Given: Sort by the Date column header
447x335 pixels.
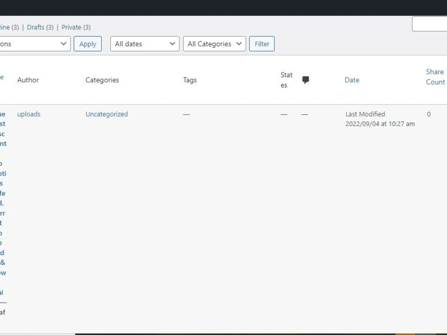Looking at the screenshot, I should coord(352,80).
